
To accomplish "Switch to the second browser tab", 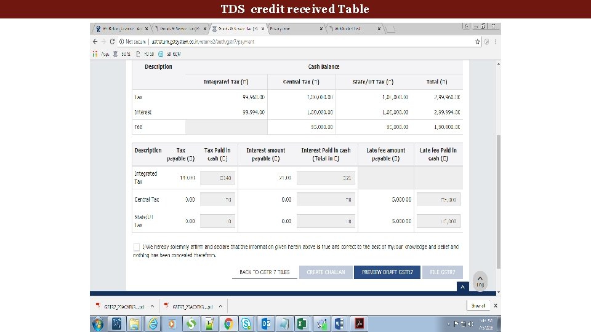I will click(180, 29).
